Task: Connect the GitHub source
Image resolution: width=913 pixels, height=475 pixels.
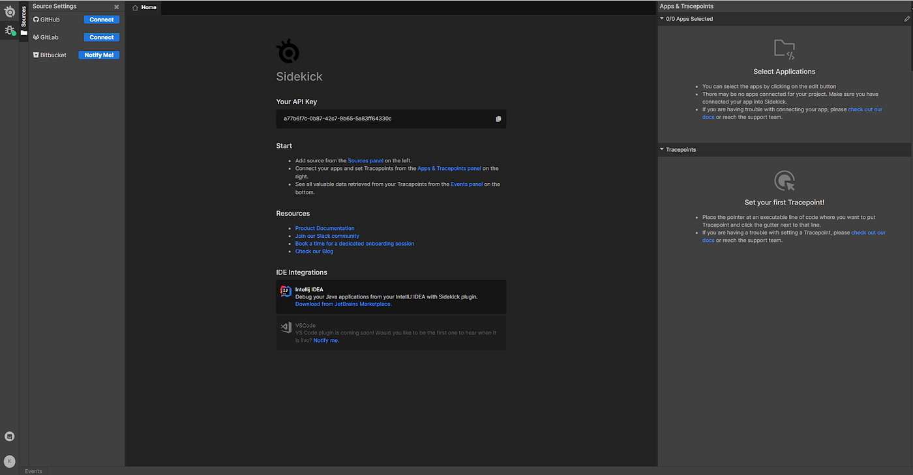Action: (102, 20)
